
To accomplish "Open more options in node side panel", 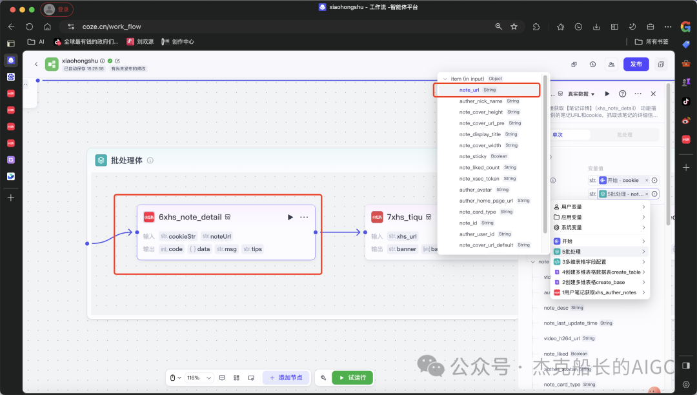I will tap(638, 94).
